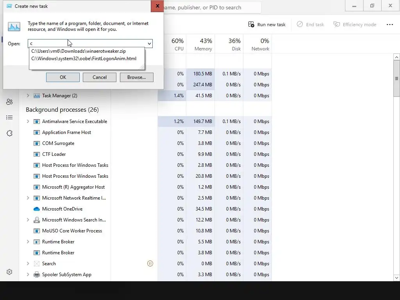Sort by Network column header
The image size is (400, 300).
click(x=258, y=45)
